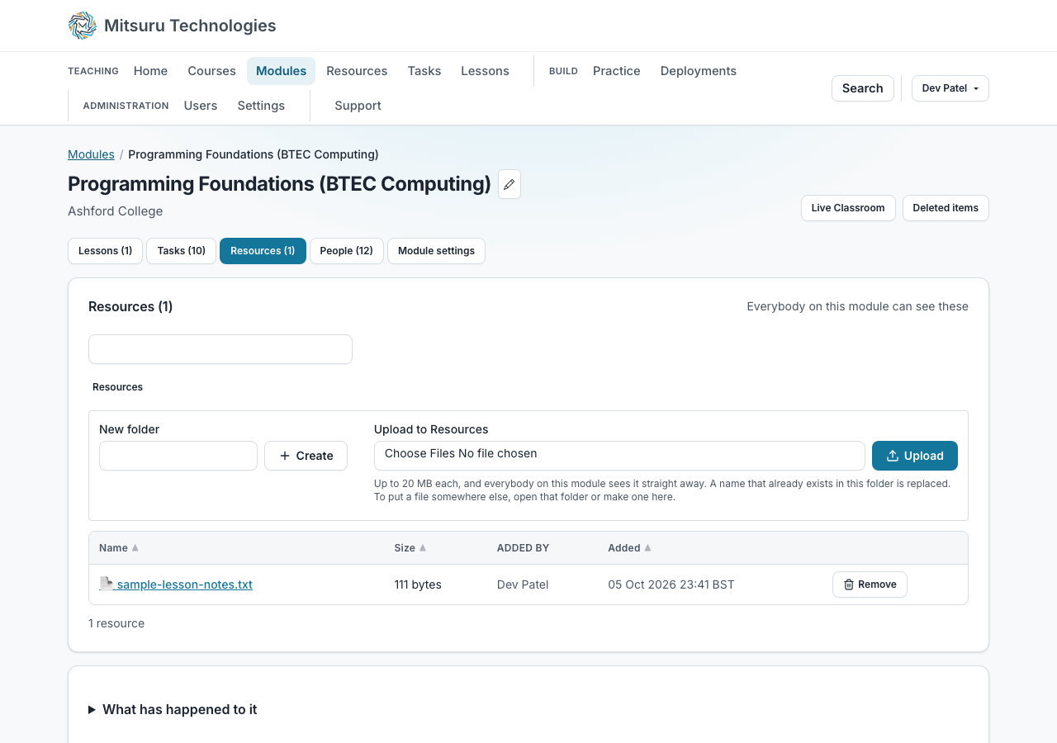Click the 05 Oct 2026 23:41 BST date

671,584
